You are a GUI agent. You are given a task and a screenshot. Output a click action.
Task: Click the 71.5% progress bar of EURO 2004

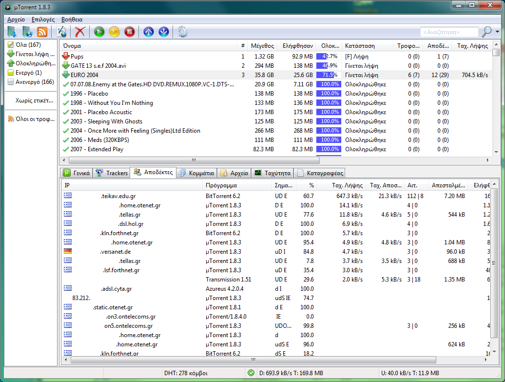click(x=329, y=75)
